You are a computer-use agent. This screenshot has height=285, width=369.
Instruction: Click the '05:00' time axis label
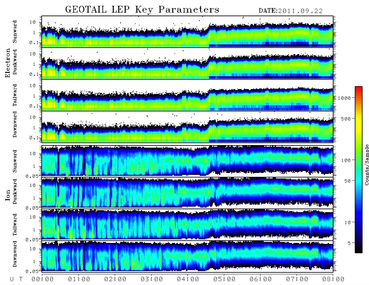(x=225, y=279)
